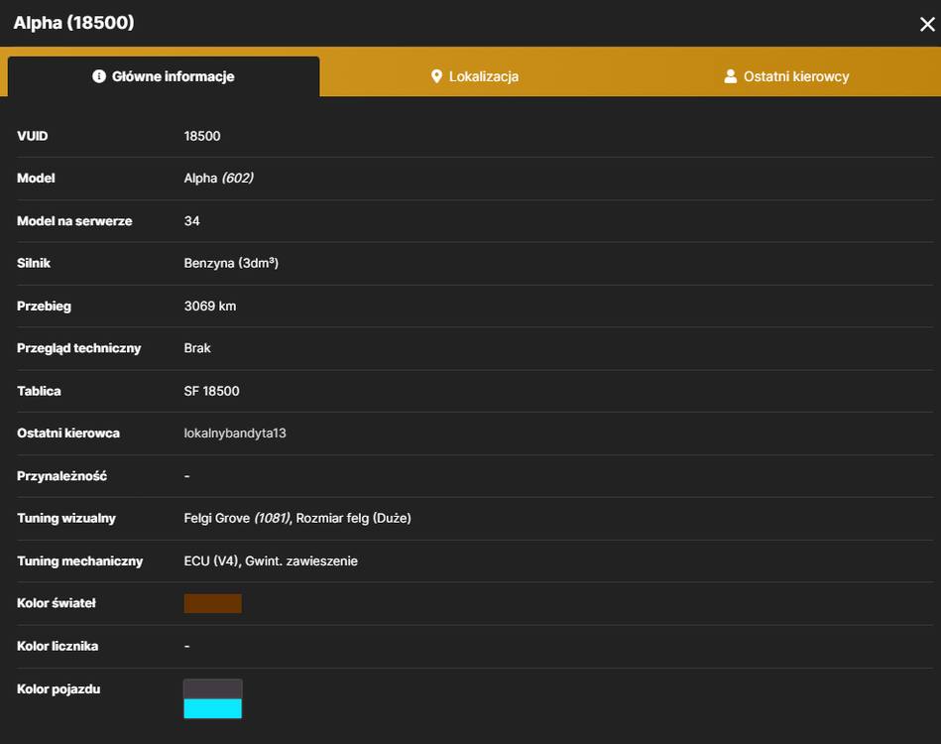Click the Przegląd techniczny label
This screenshot has height=744, width=941.
(78, 348)
